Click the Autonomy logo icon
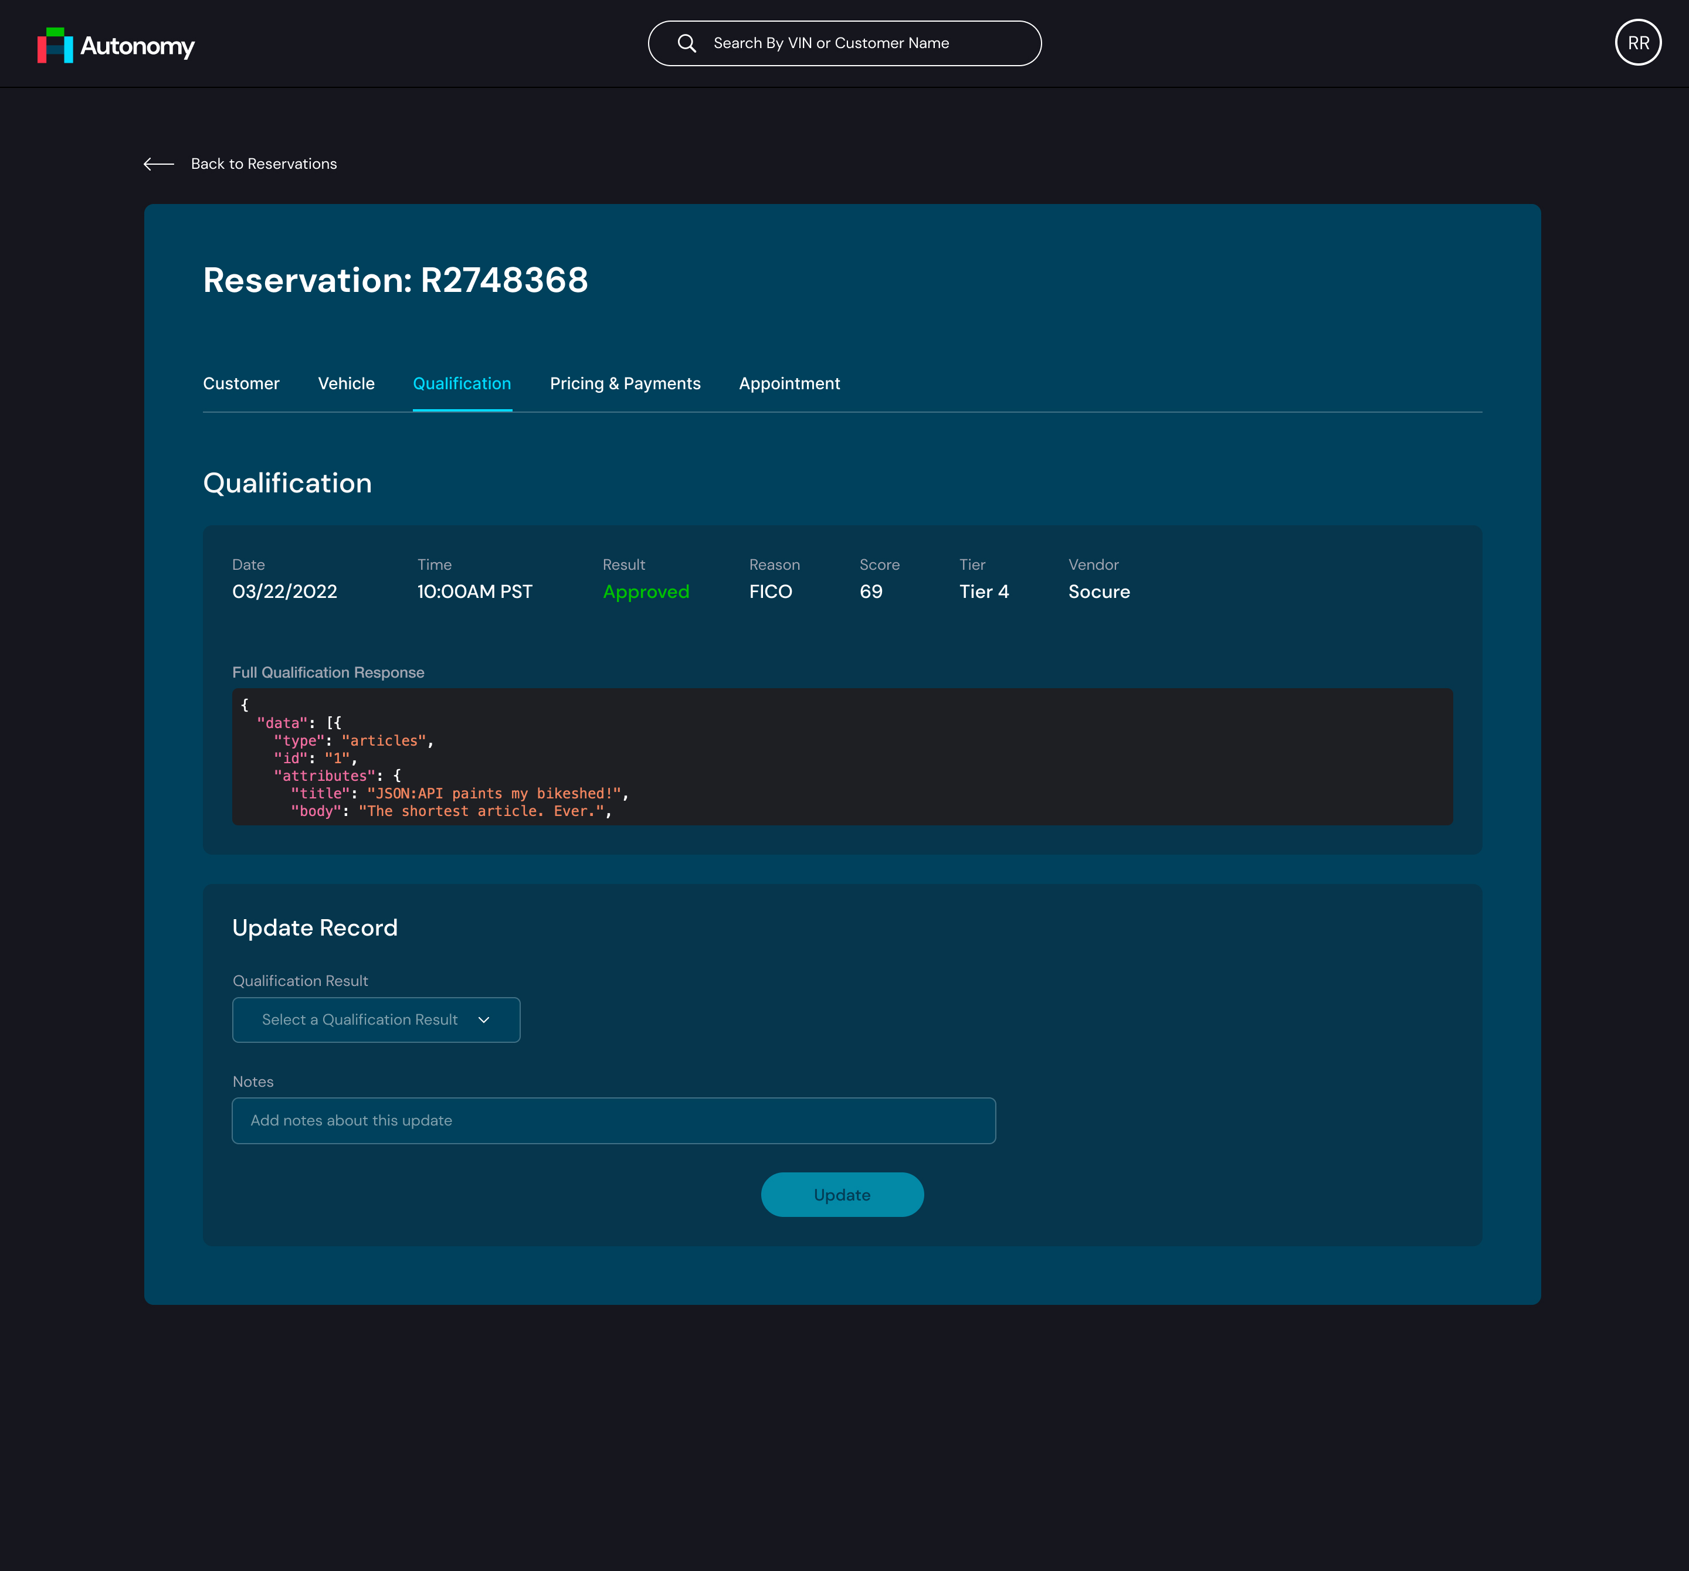Viewport: 1689px width, 1571px height. 55,45
